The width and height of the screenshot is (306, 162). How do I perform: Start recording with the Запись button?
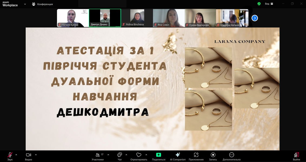pos(213,156)
